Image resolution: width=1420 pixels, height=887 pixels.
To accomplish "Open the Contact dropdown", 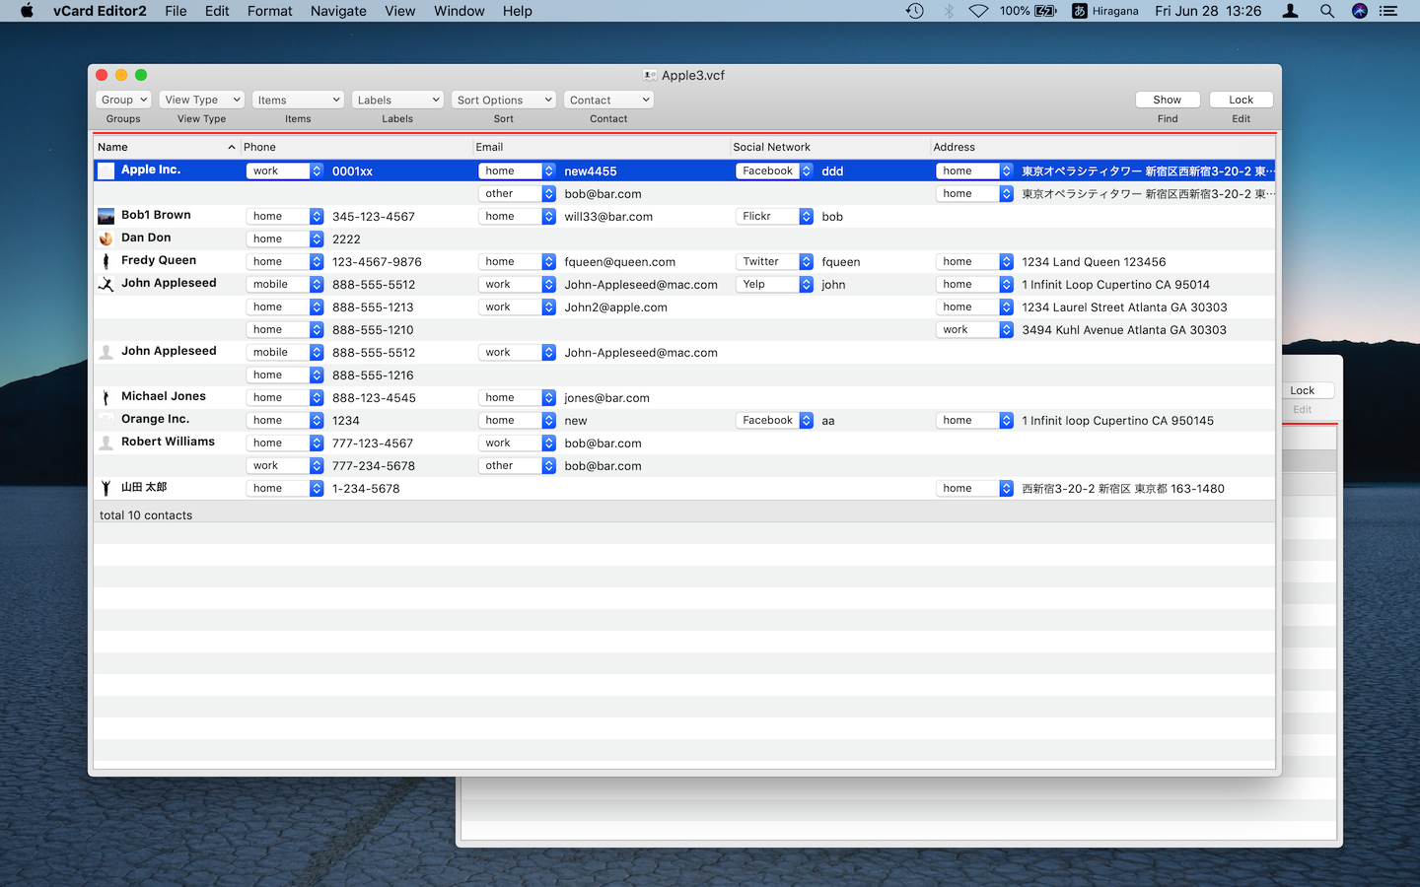I will [608, 100].
